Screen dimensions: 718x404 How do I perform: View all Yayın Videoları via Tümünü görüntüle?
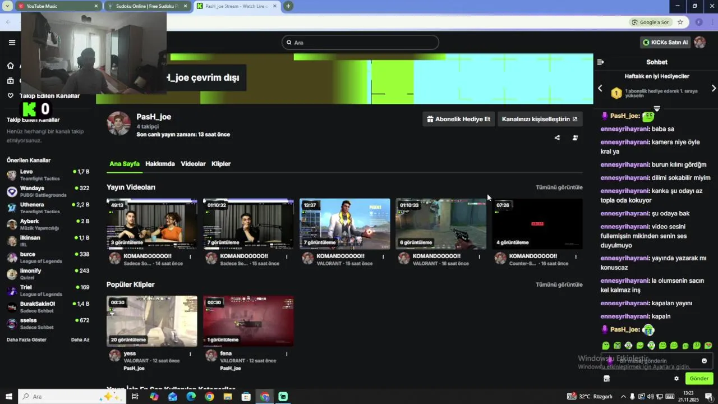tap(559, 187)
